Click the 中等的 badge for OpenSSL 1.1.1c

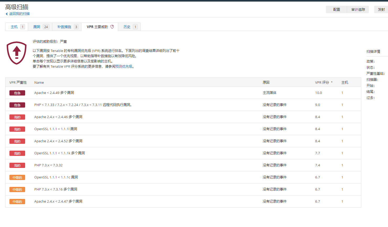(x=17, y=177)
